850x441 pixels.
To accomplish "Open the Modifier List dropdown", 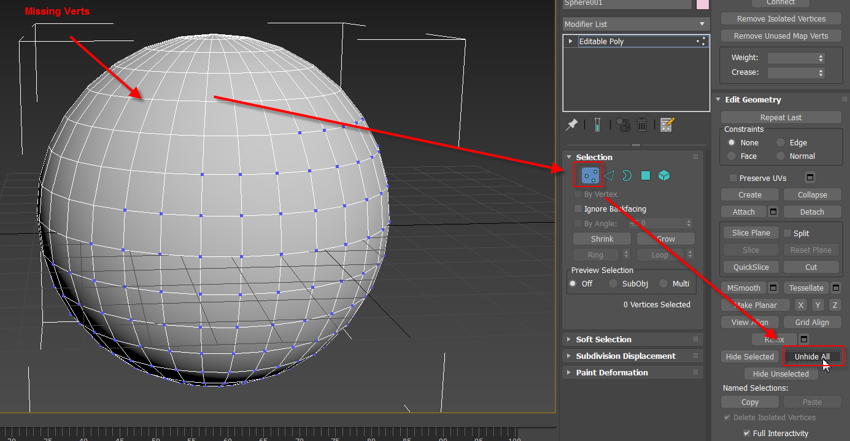I will 636,24.
